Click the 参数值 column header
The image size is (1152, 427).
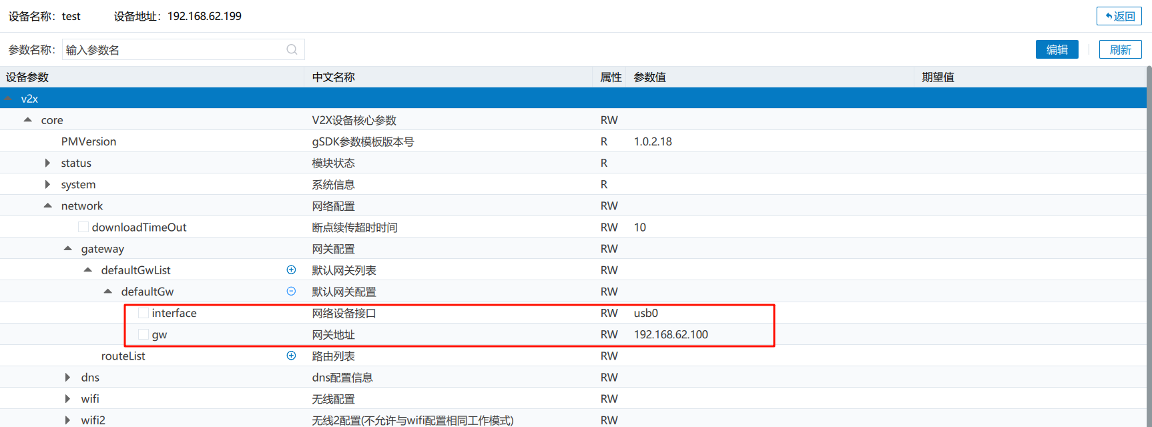tap(649, 77)
